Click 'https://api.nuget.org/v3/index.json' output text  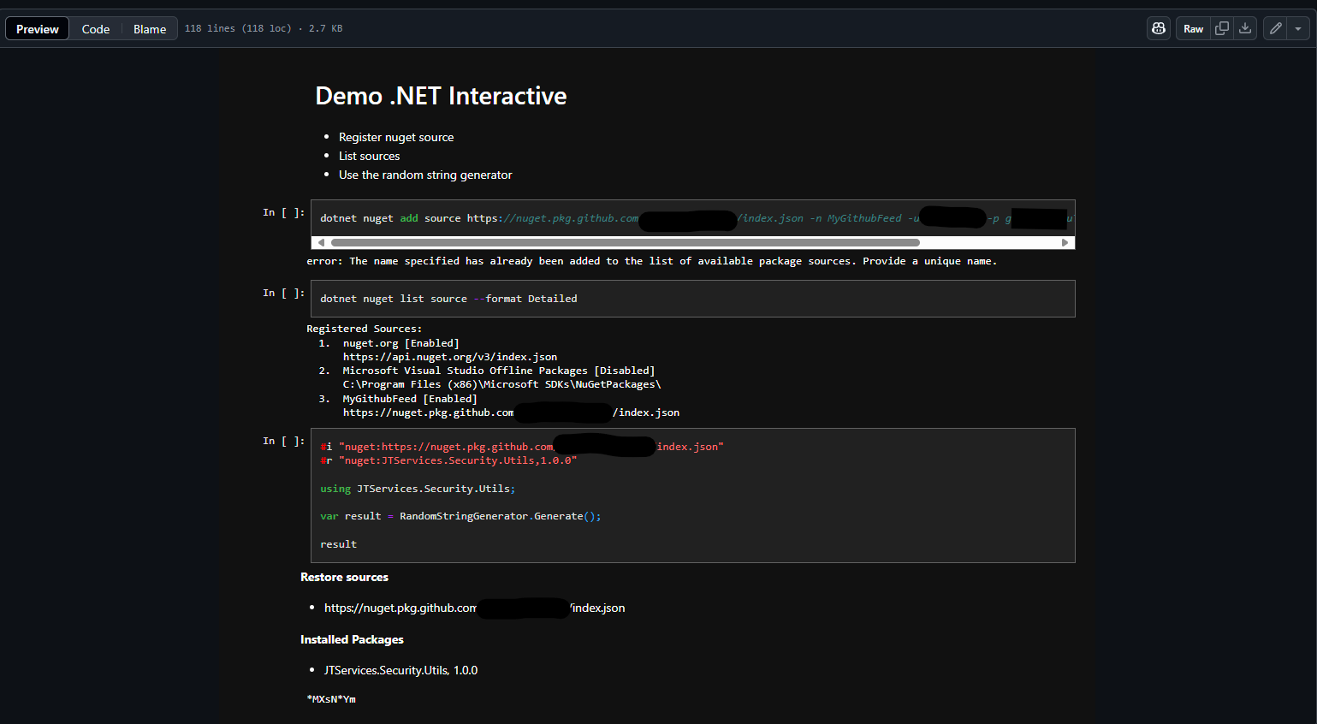point(450,357)
